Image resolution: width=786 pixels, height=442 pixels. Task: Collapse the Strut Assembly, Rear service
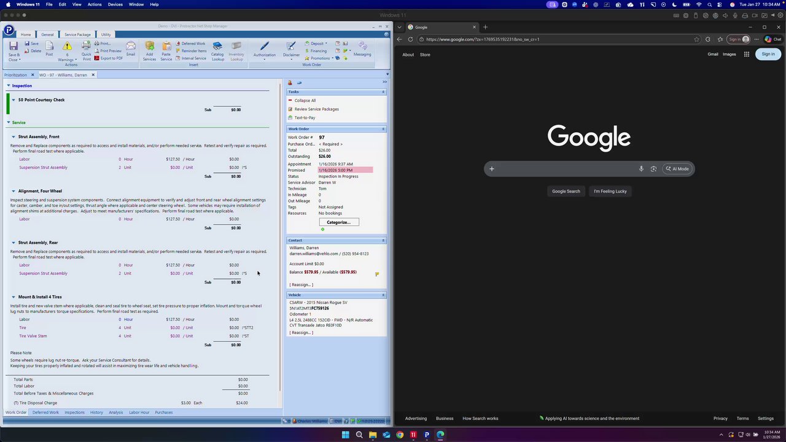click(x=14, y=242)
